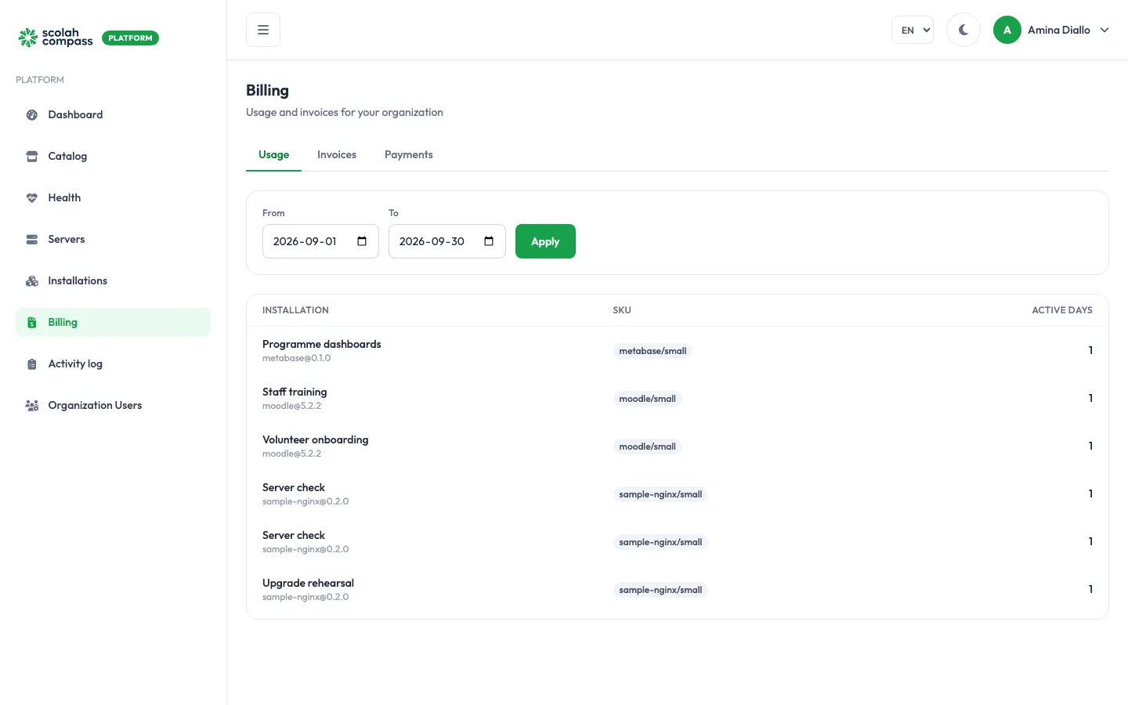Click the INSTALLATION column header
The width and height of the screenshot is (1128, 705).
tap(295, 310)
